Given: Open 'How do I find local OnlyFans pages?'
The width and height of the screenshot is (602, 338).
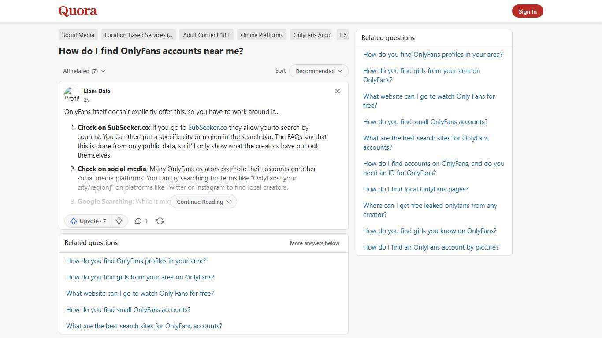Looking at the screenshot, I should pyautogui.click(x=416, y=189).
